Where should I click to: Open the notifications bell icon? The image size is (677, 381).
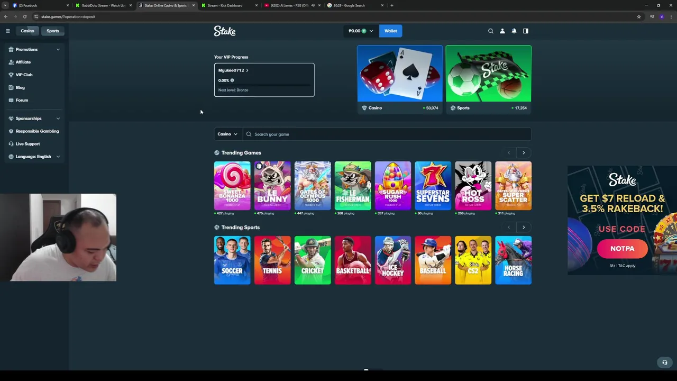pyautogui.click(x=514, y=31)
